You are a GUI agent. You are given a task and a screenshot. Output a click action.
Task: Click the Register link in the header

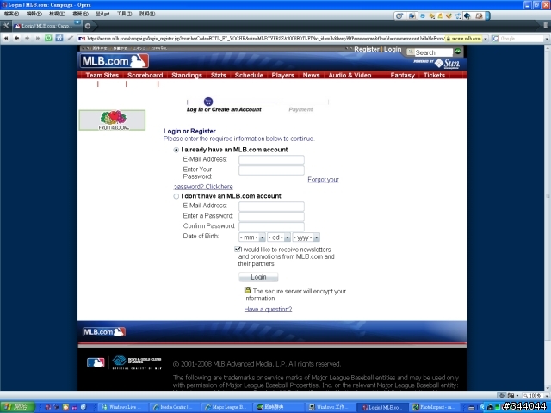tap(367, 50)
